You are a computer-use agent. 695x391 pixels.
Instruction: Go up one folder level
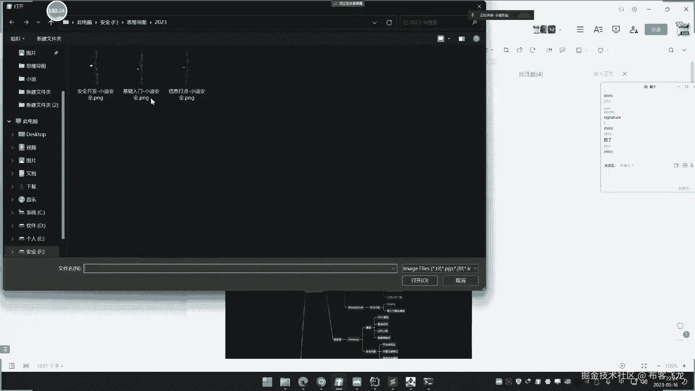click(51, 22)
